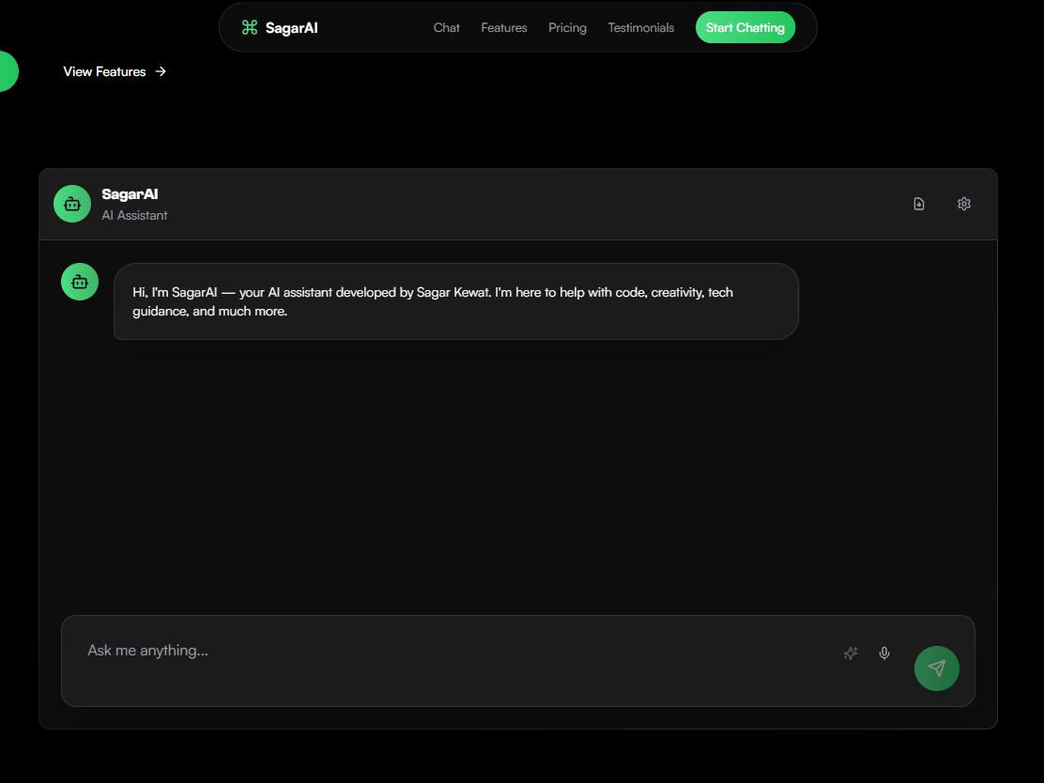
Task: Open the Features navigation item
Action: coord(504,27)
